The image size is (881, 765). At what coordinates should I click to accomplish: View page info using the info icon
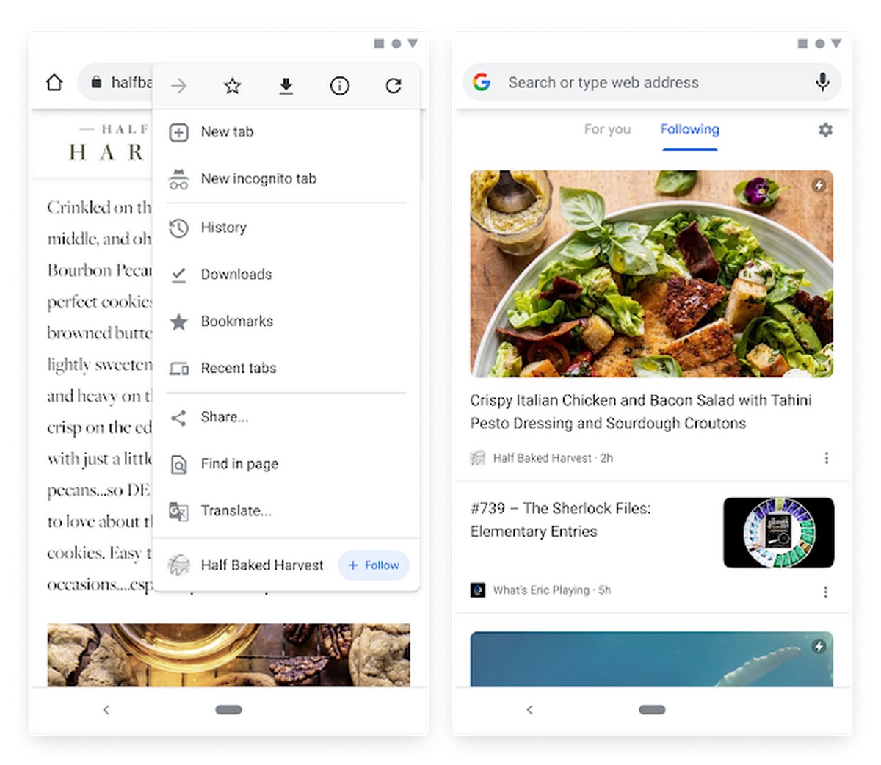tap(339, 85)
